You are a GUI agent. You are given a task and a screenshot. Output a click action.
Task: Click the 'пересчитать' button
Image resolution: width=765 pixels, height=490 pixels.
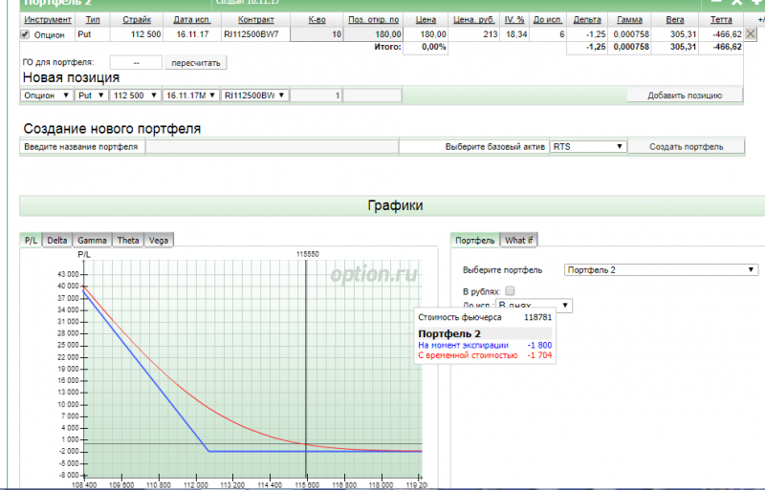[x=196, y=63]
